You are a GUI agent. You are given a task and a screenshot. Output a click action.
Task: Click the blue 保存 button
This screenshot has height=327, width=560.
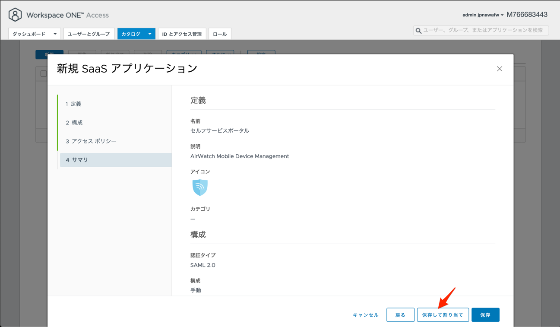(485, 315)
